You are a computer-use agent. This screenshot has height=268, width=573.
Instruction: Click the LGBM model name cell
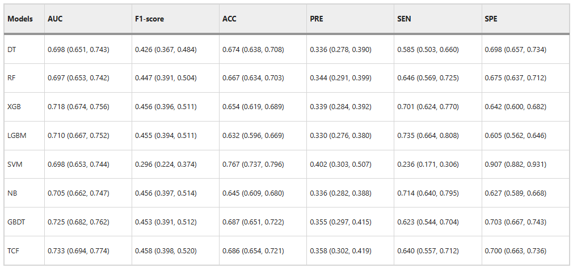tap(16, 136)
